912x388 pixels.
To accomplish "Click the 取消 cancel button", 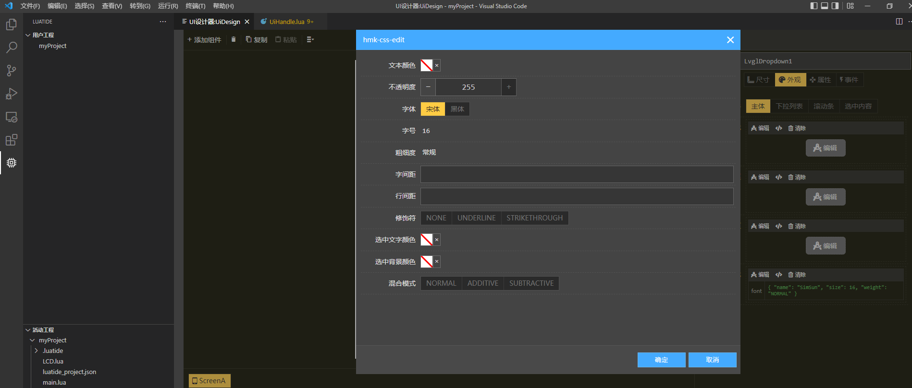I will pyautogui.click(x=712, y=360).
